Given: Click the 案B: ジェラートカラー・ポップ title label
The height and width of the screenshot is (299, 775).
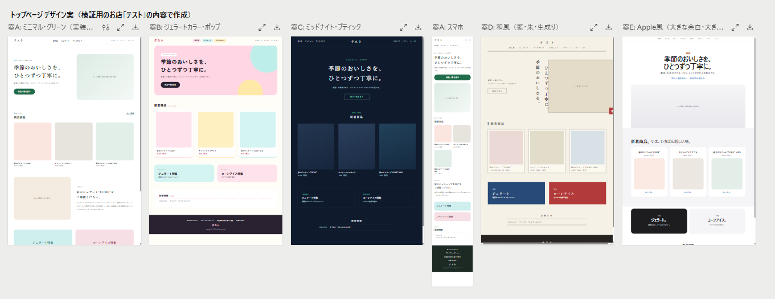Looking at the screenshot, I should coord(184,27).
